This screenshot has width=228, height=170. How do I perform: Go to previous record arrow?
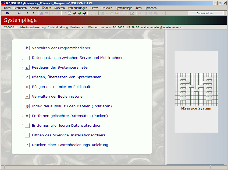(x=27, y=13)
